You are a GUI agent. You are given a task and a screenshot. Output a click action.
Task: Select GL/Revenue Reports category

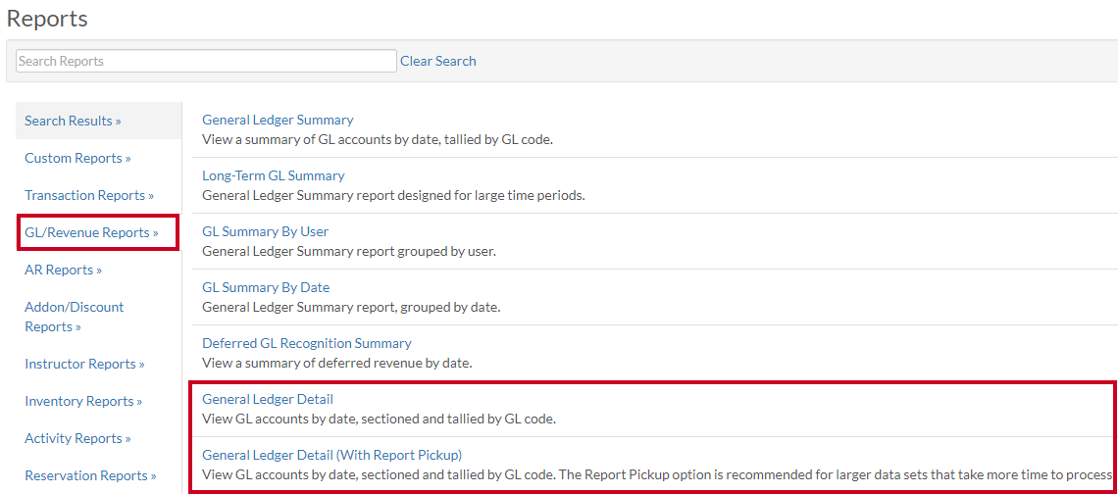[x=91, y=232]
